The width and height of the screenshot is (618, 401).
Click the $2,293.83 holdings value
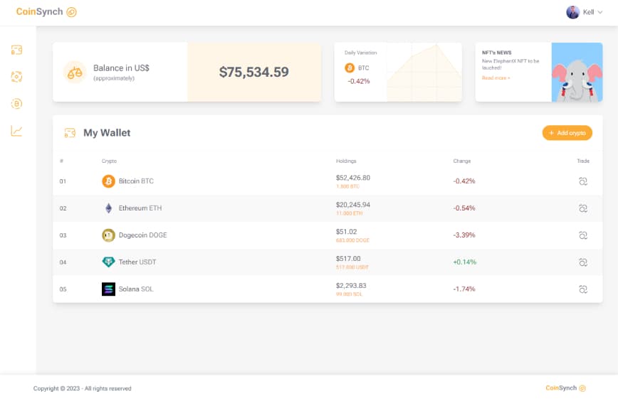tap(351, 285)
